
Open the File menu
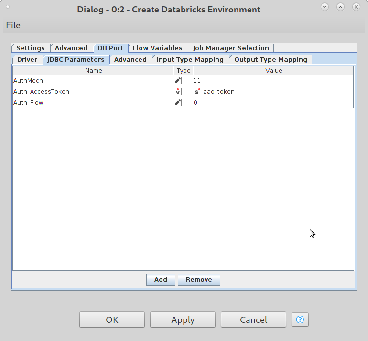(x=13, y=25)
